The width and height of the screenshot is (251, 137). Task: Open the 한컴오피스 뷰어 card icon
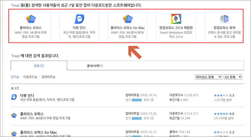click(224, 19)
